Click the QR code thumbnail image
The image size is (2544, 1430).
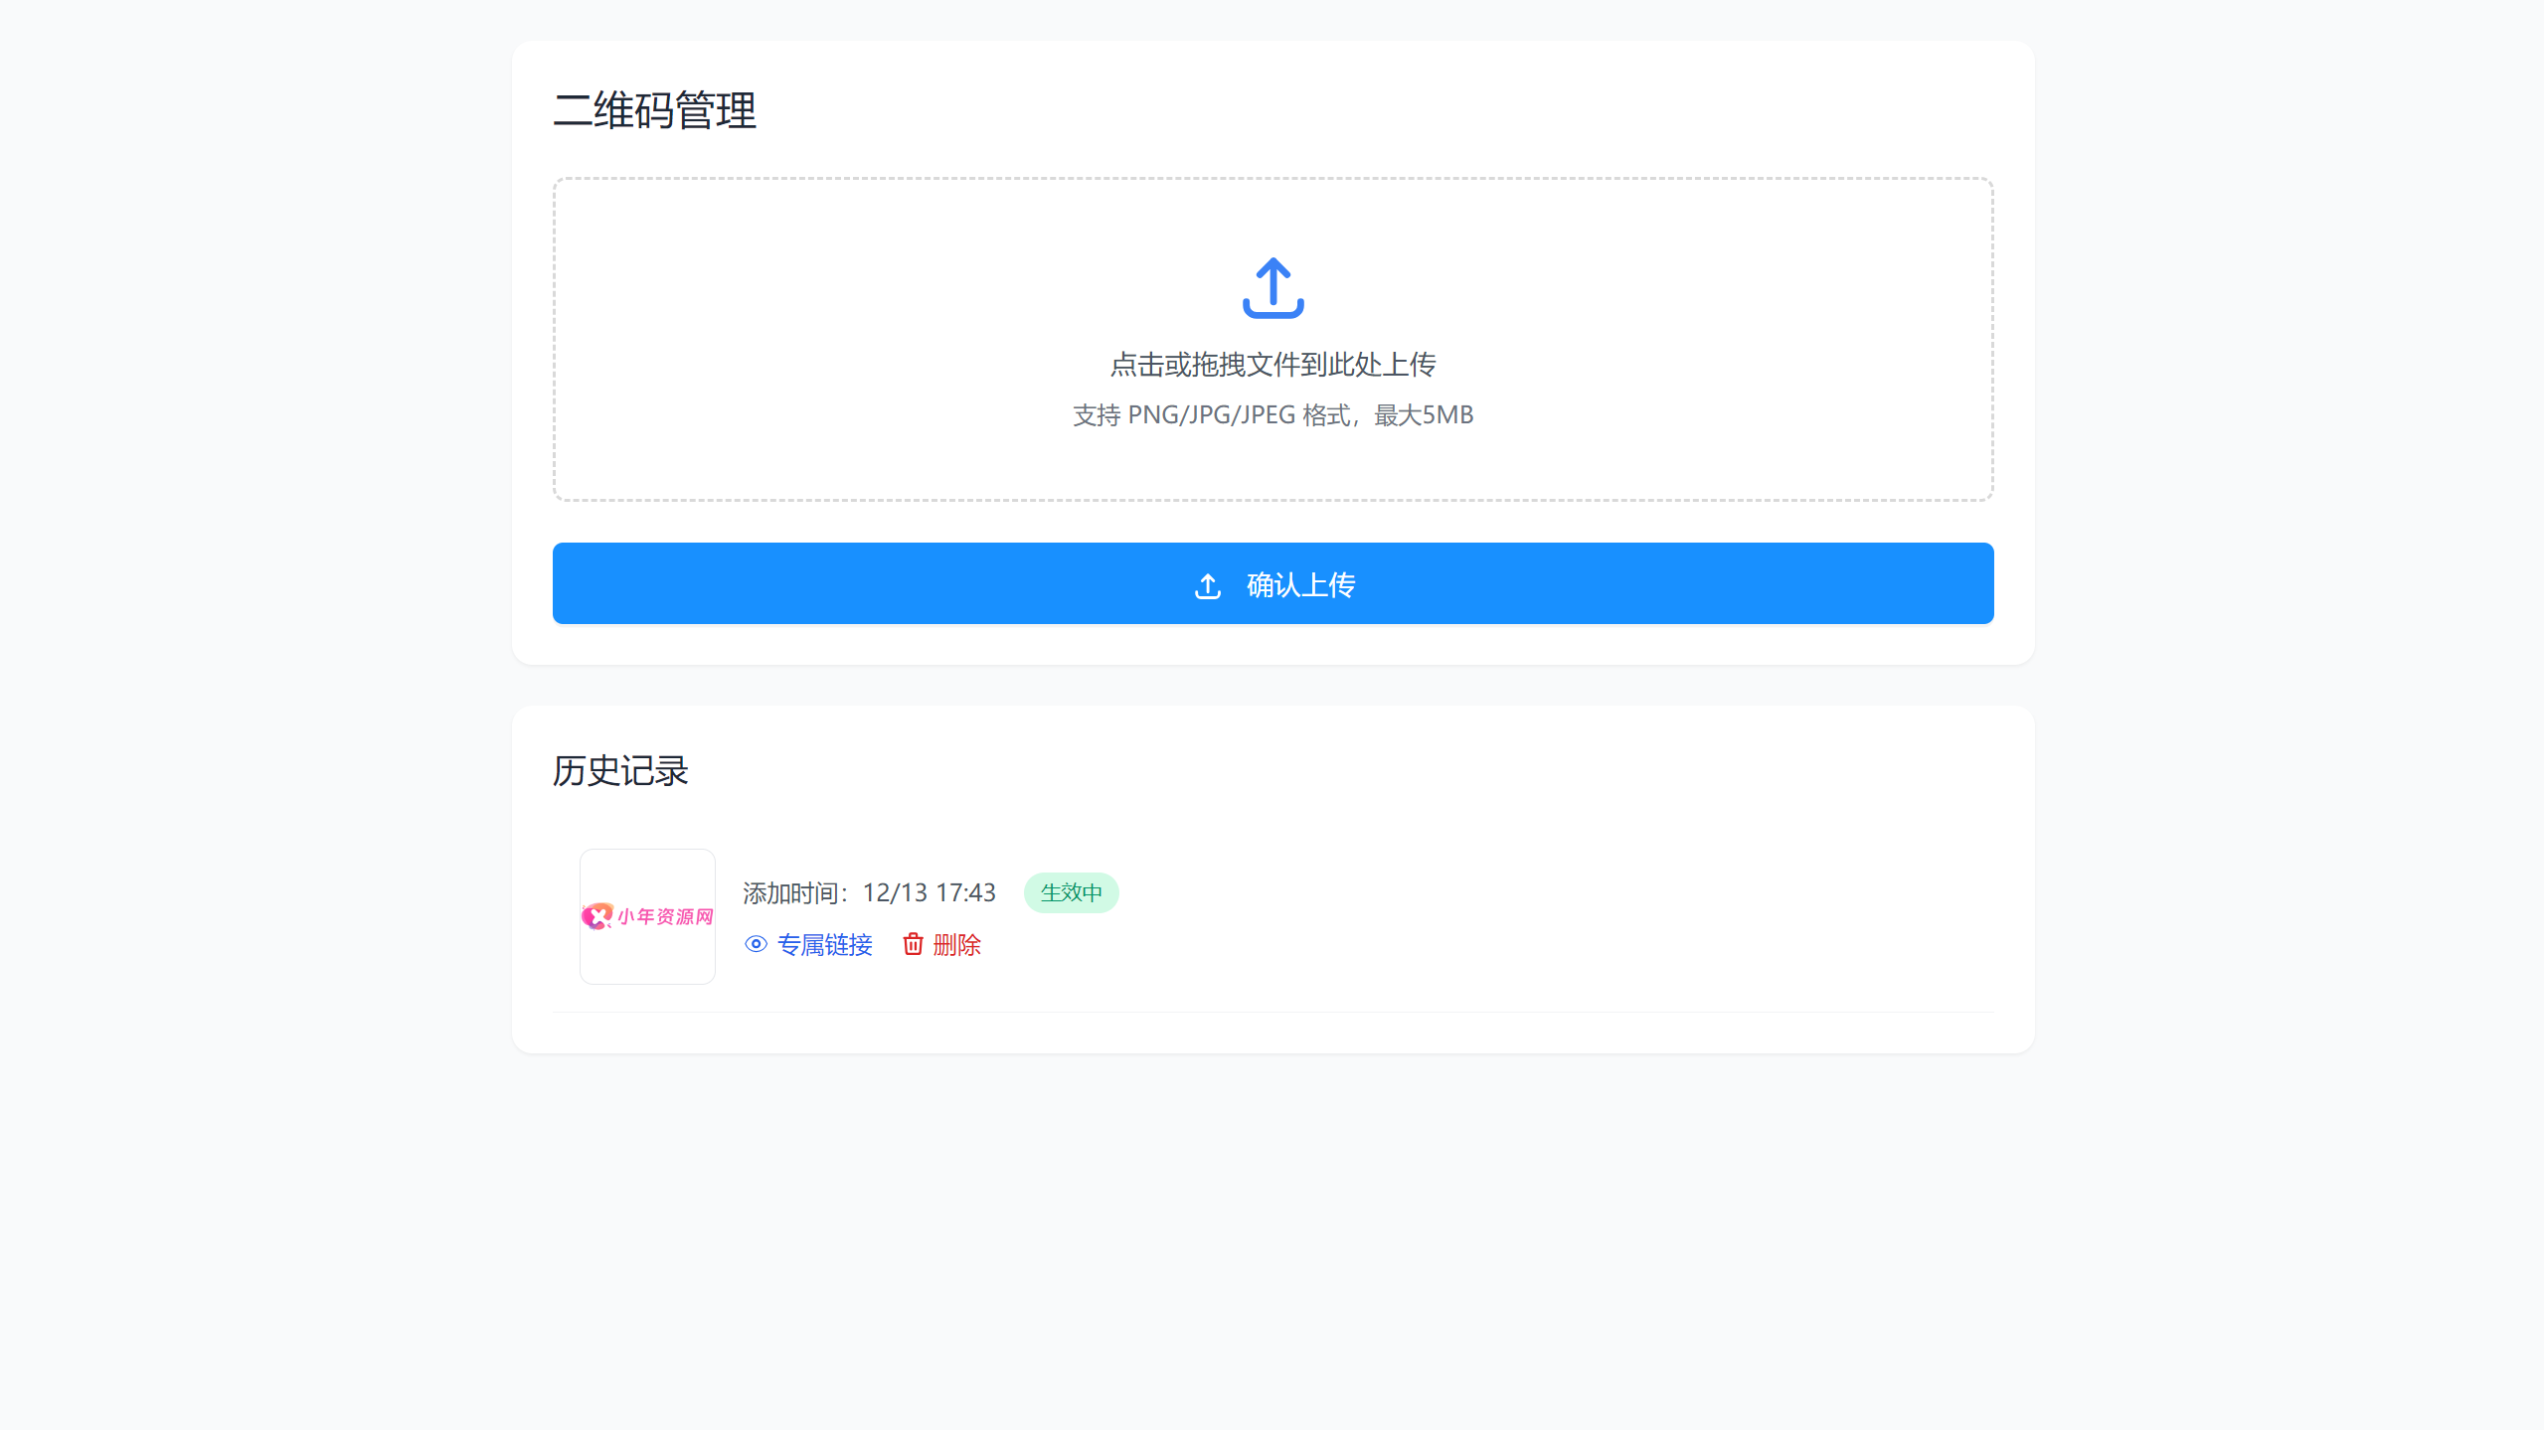tap(647, 915)
